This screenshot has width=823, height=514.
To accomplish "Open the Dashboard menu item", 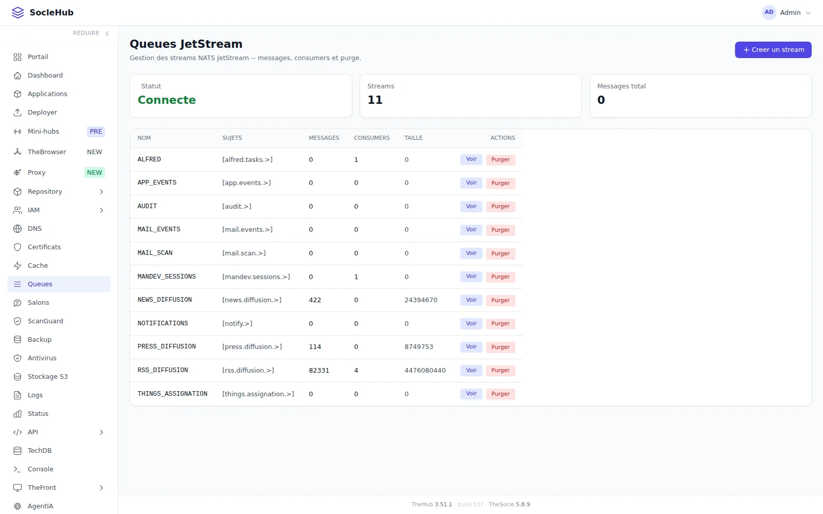I will (x=59, y=76).
